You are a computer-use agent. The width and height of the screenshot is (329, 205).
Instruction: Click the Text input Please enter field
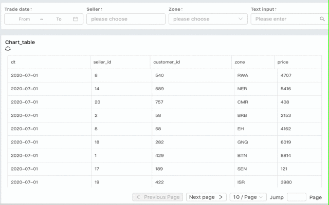285,19
